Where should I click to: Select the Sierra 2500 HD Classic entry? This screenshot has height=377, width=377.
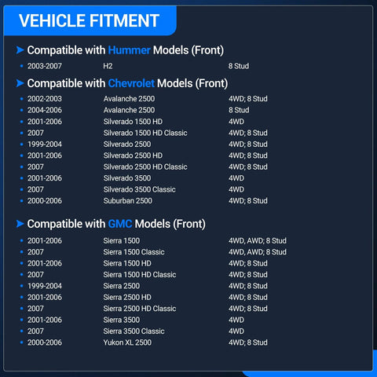coord(140,309)
